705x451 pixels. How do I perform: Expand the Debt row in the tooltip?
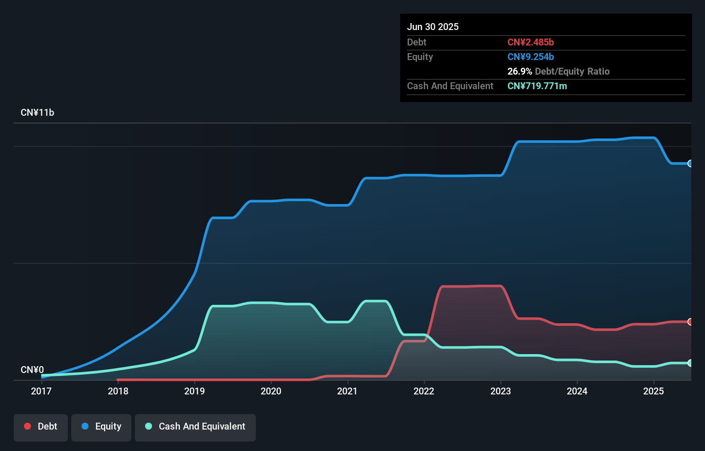click(416, 42)
